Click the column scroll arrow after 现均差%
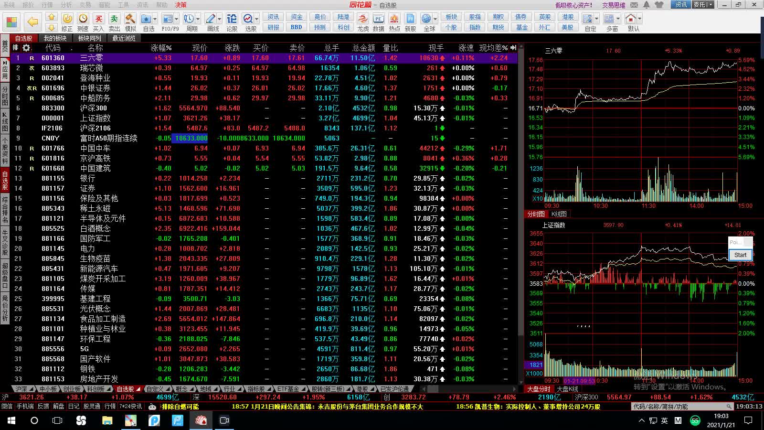The image size is (764, 430). [x=513, y=48]
